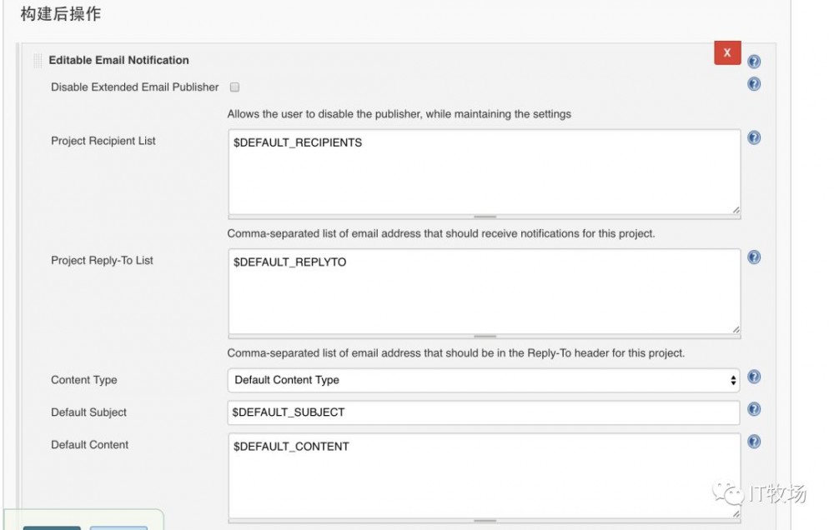Show help for Disable Extended Email Publisher
The height and width of the screenshot is (530, 834).
(754, 84)
